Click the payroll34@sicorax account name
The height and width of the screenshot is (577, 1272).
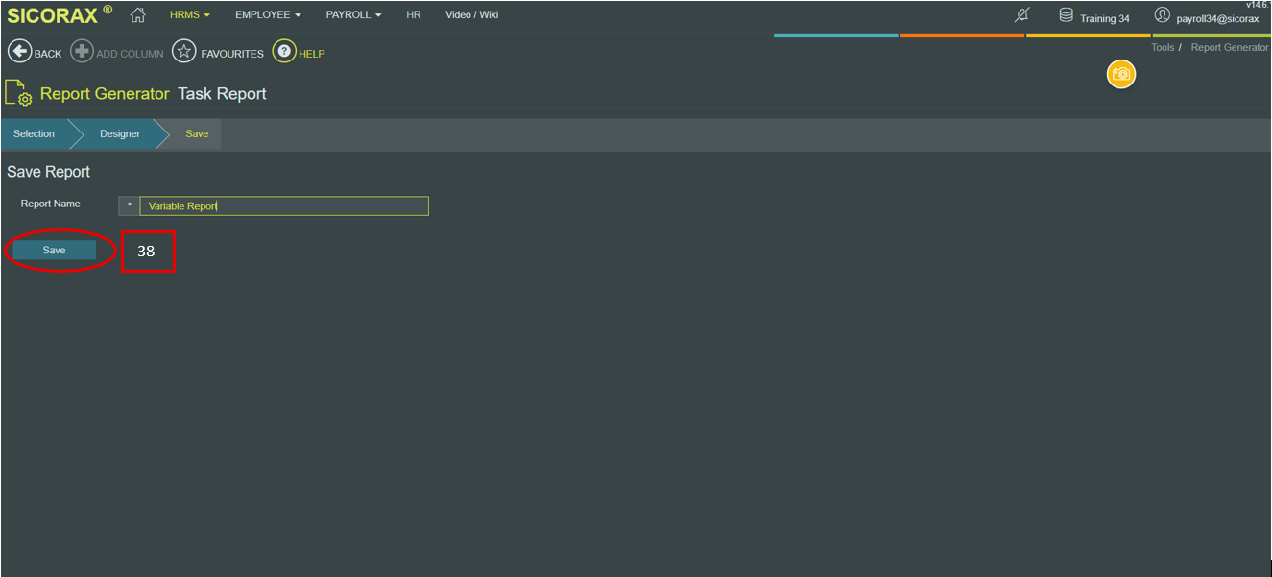[x=1217, y=18]
